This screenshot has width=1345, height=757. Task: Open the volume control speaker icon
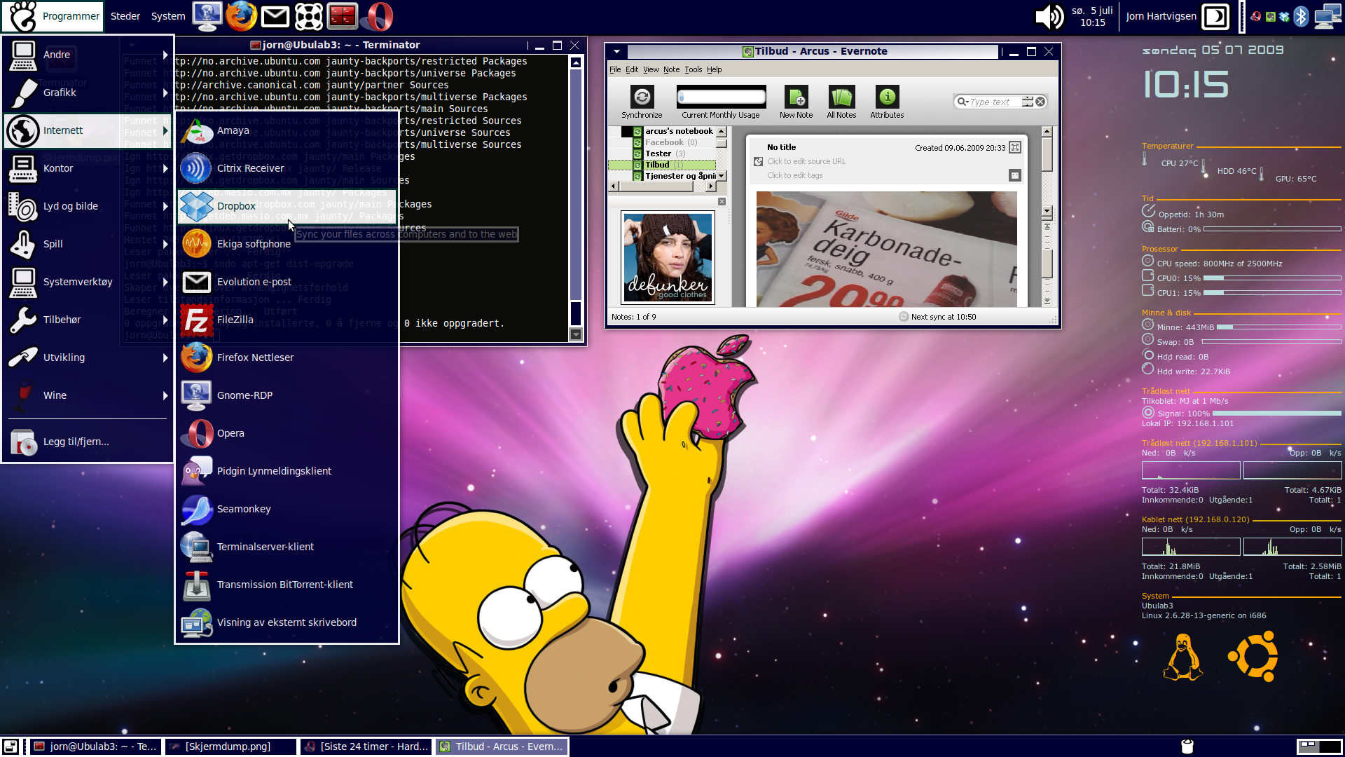(x=1049, y=16)
